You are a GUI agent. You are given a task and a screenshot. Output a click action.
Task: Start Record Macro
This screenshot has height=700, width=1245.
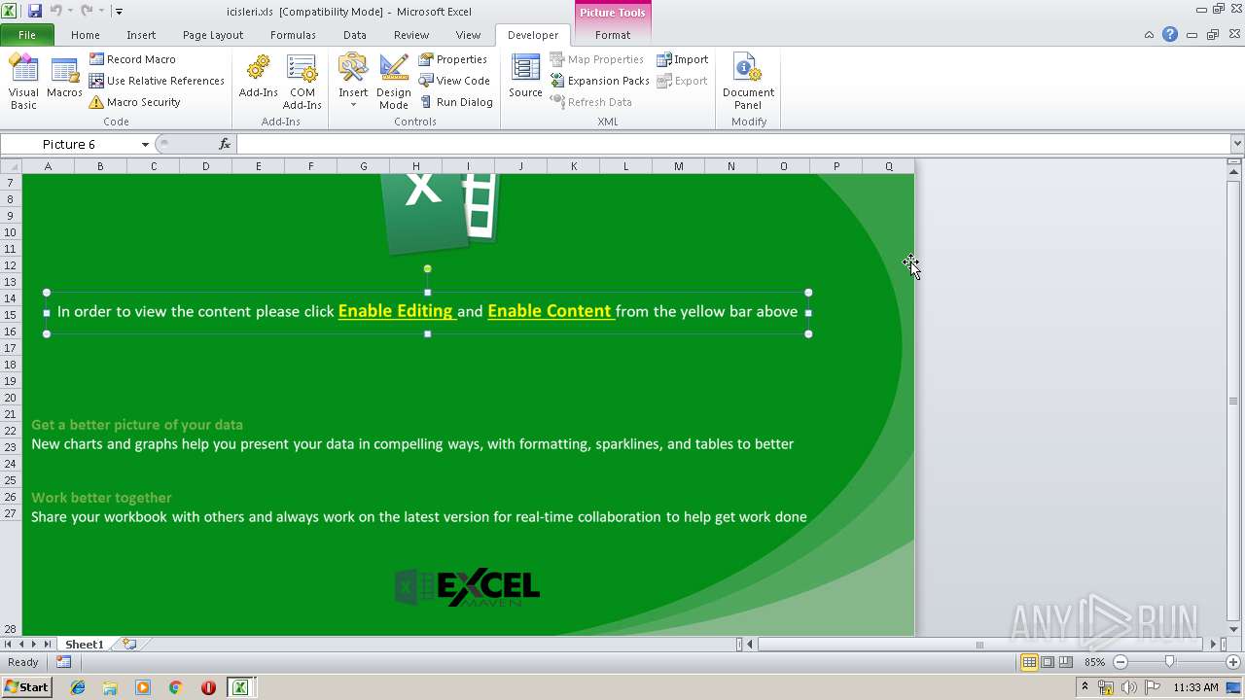pyautogui.click(x=132, y=59)
